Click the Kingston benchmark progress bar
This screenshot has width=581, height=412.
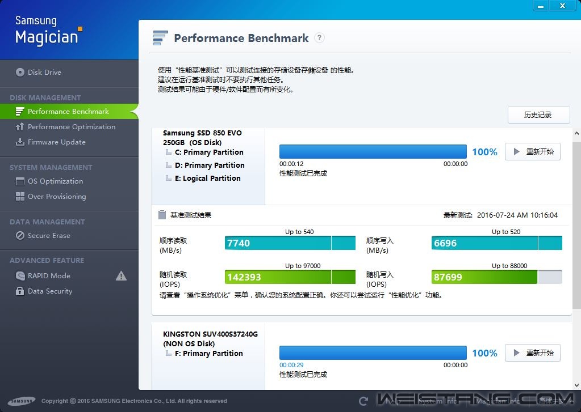[x=373, y=353]
